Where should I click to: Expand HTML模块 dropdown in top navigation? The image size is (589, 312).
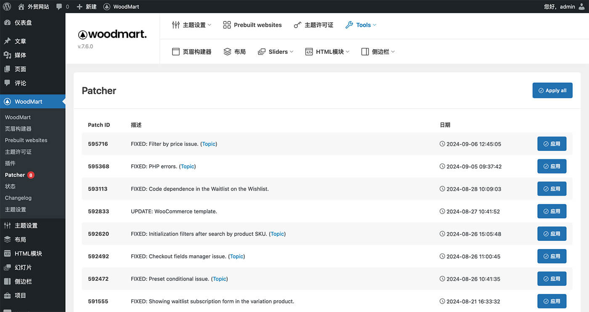[327, 52]
